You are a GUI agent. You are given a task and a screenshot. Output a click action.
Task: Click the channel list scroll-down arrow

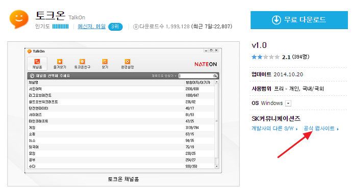coord(217,167)
